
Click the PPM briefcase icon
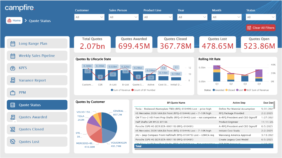13,93
